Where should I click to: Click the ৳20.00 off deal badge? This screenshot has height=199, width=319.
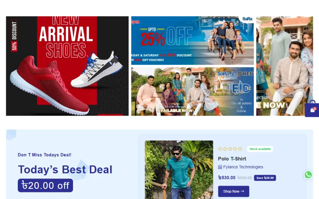45,186
